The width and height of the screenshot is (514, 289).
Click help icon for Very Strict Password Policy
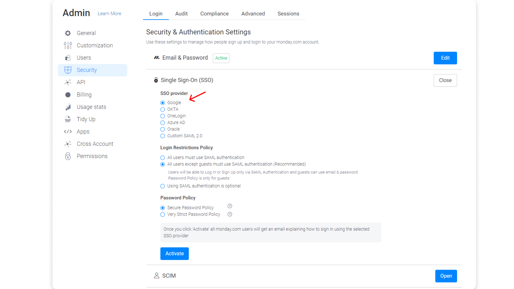coord(230,214)
